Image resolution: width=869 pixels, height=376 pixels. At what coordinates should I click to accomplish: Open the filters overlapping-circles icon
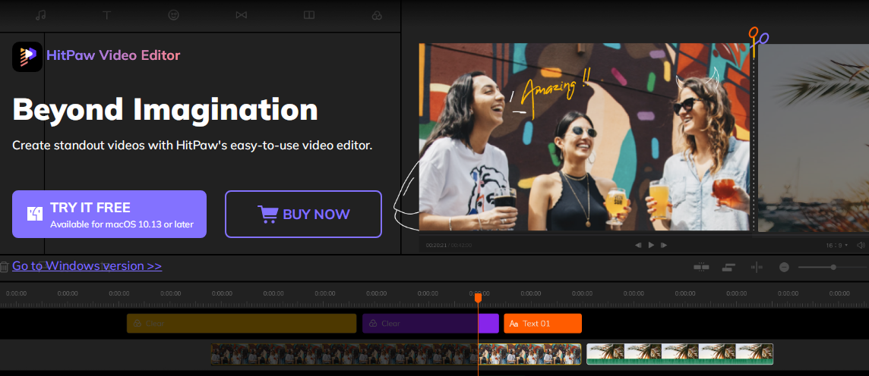[x=375, y=15]
